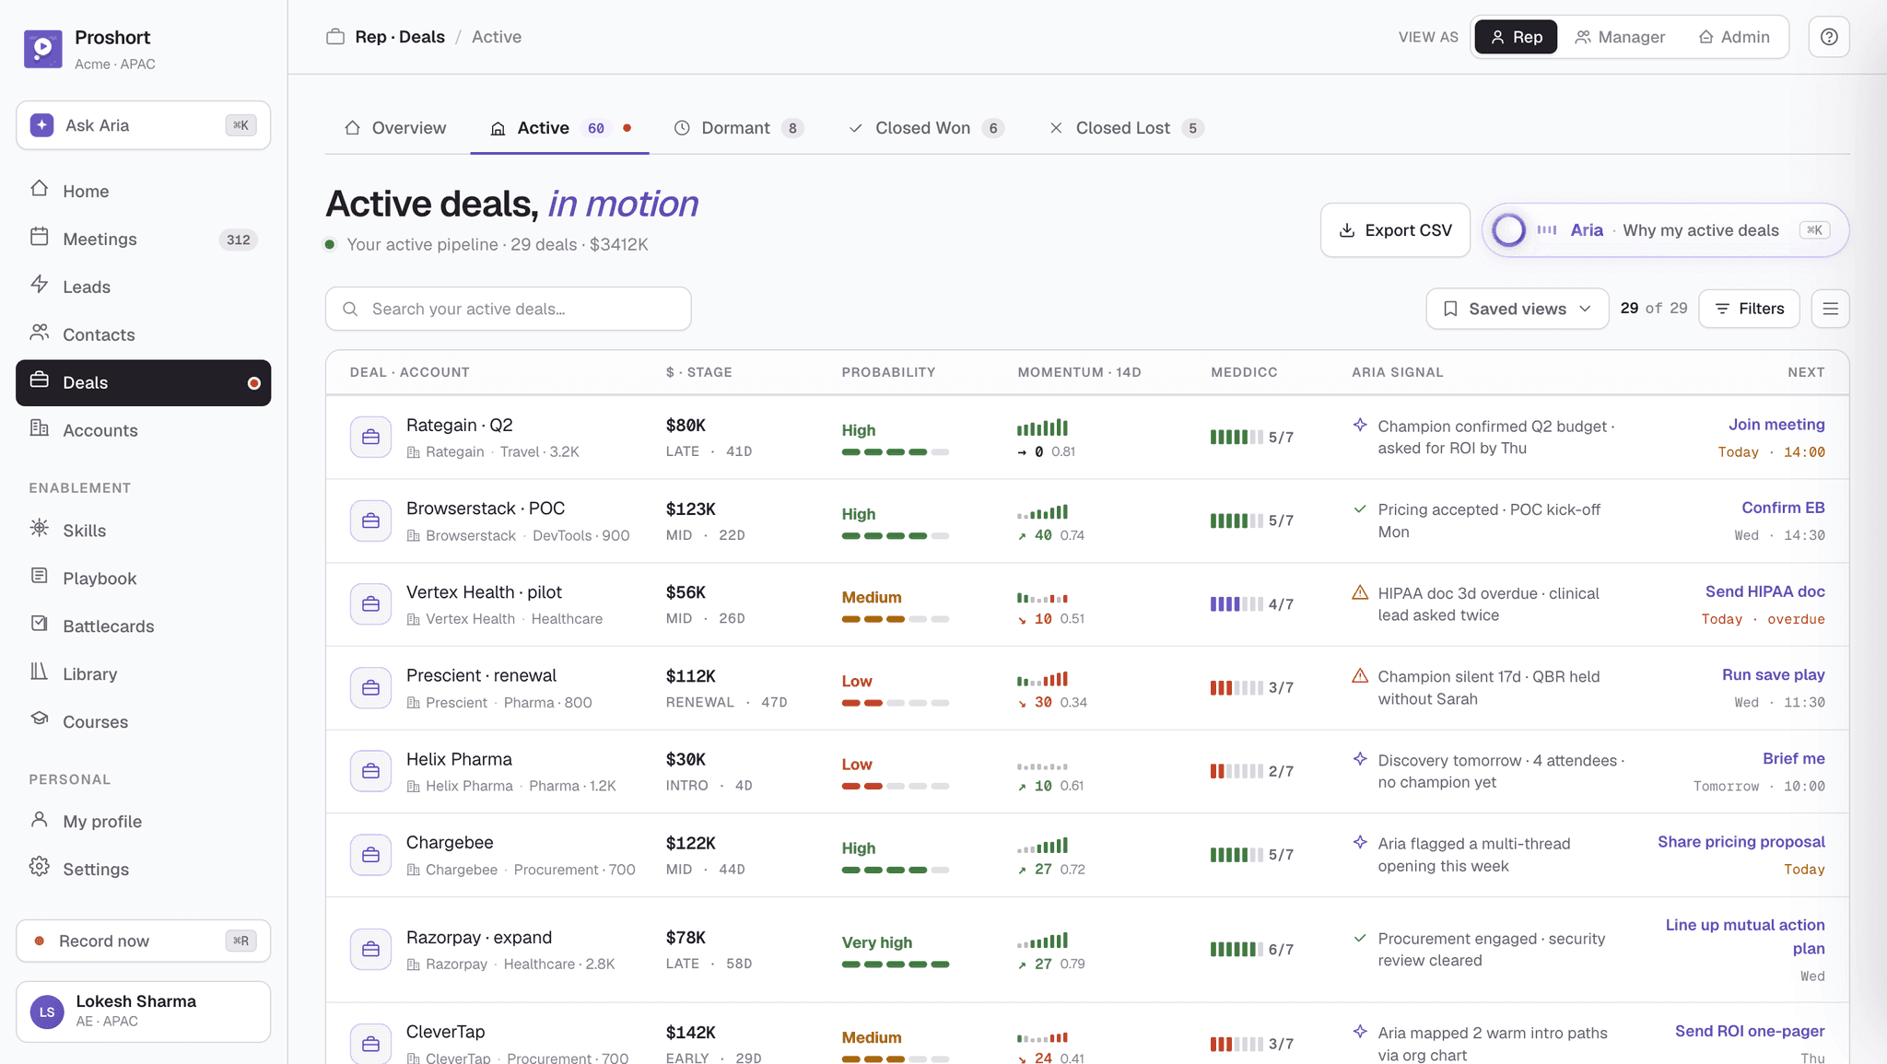The image size is (1887, 1064).
Task: Click the MEDDICC 3/7 bar for Prescient
Action: point(1237,688)
